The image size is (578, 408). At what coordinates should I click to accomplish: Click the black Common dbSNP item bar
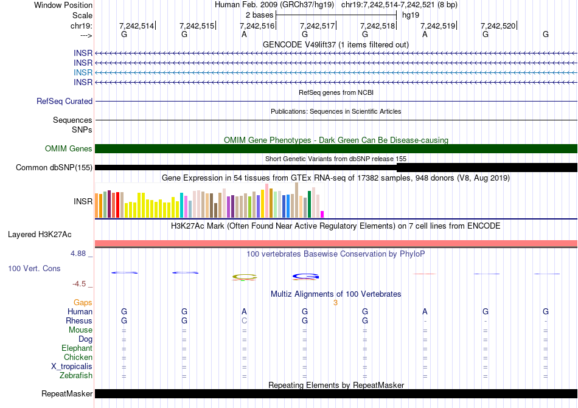pyautogui.click(x=336, y=168)
